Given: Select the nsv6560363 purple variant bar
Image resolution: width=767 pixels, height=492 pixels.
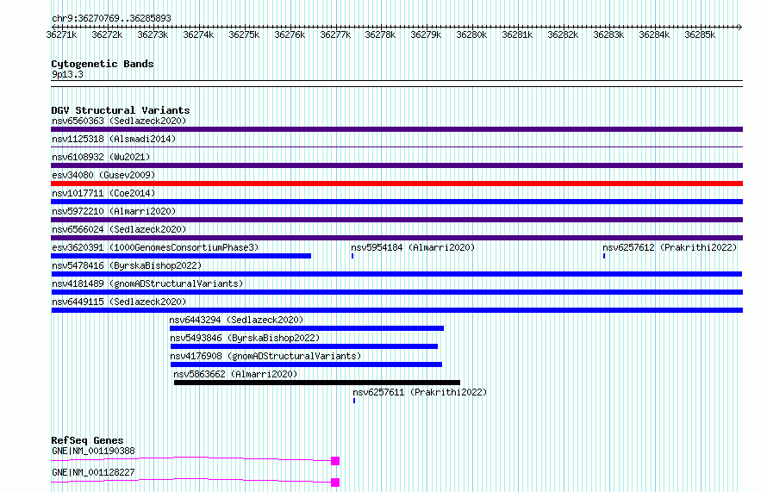Looking at the screenshot, I should coord(396,129).
